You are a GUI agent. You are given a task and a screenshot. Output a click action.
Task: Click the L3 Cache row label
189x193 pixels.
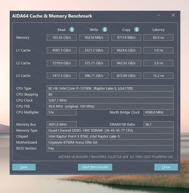point(23,76)
